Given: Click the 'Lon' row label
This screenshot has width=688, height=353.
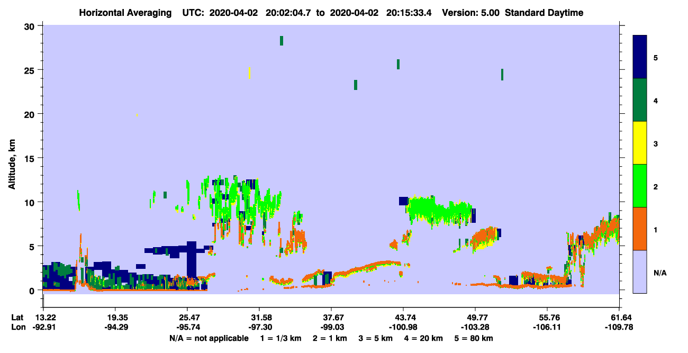Looking at the screenshot, I should pos(18,327).
